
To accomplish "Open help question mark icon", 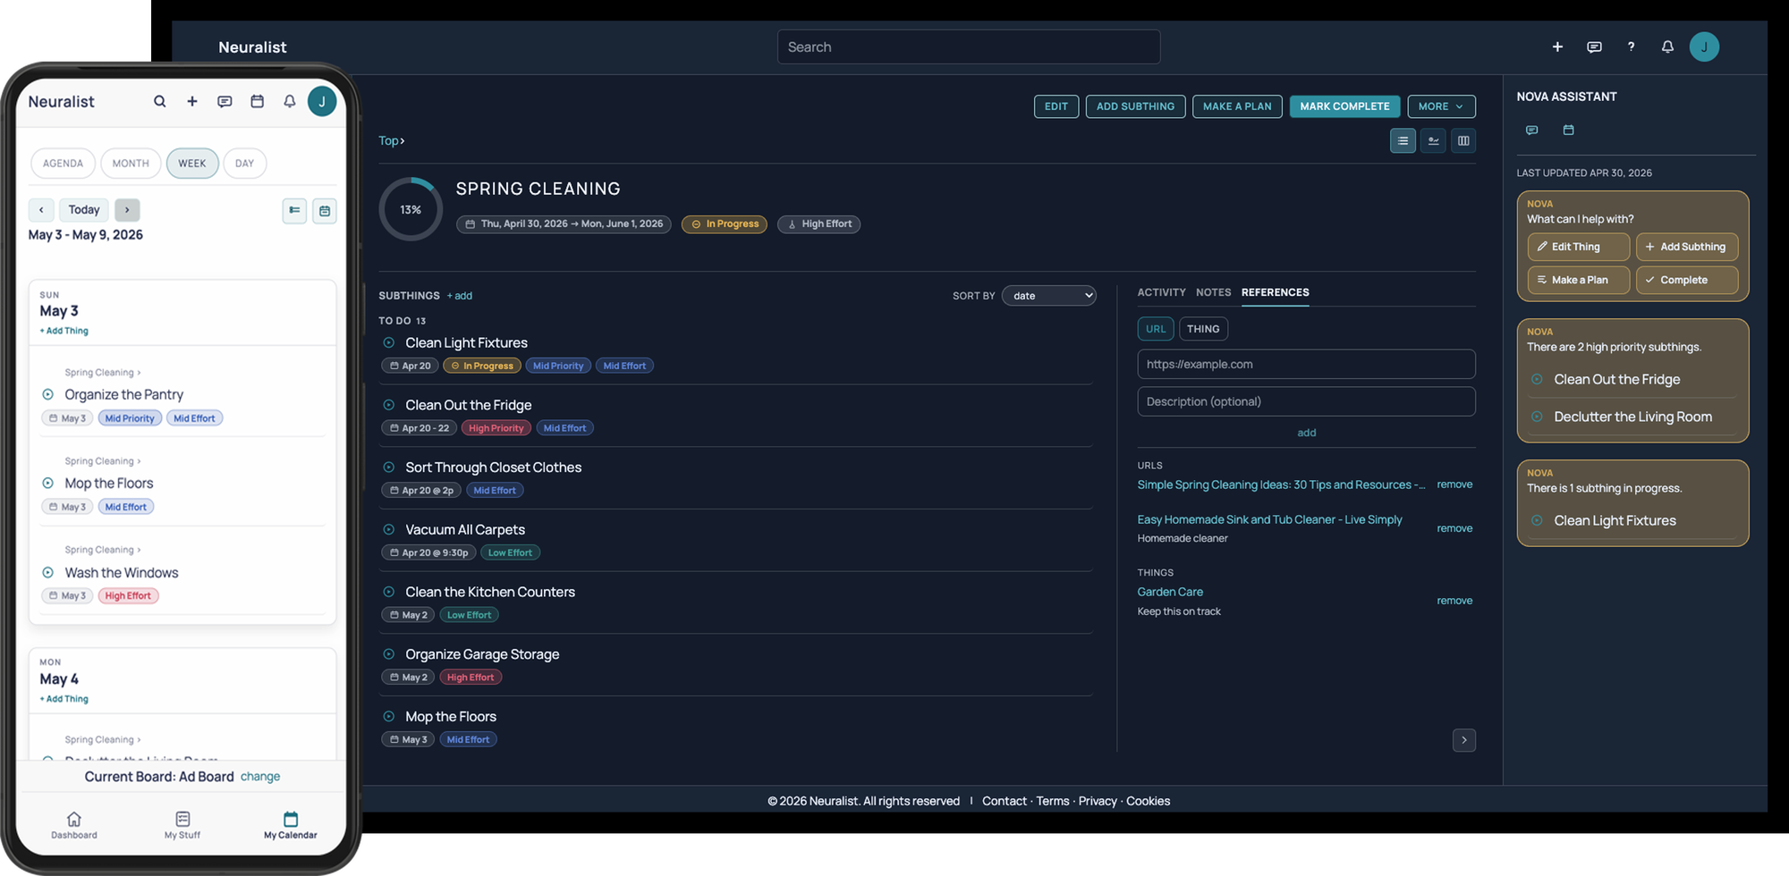I will [1631, 46].
